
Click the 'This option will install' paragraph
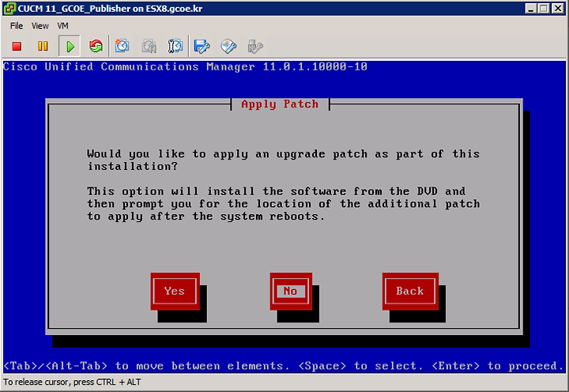point(283,204)
